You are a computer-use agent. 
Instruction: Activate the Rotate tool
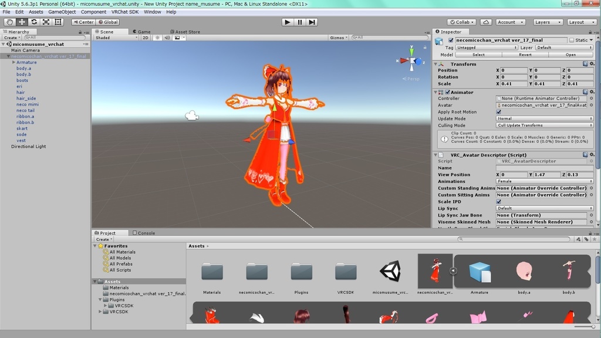pos(35,22)
